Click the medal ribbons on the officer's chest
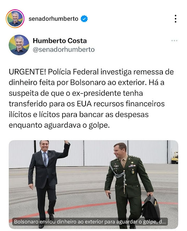Screen dimensions: 187x231 (x=132, y=166)
